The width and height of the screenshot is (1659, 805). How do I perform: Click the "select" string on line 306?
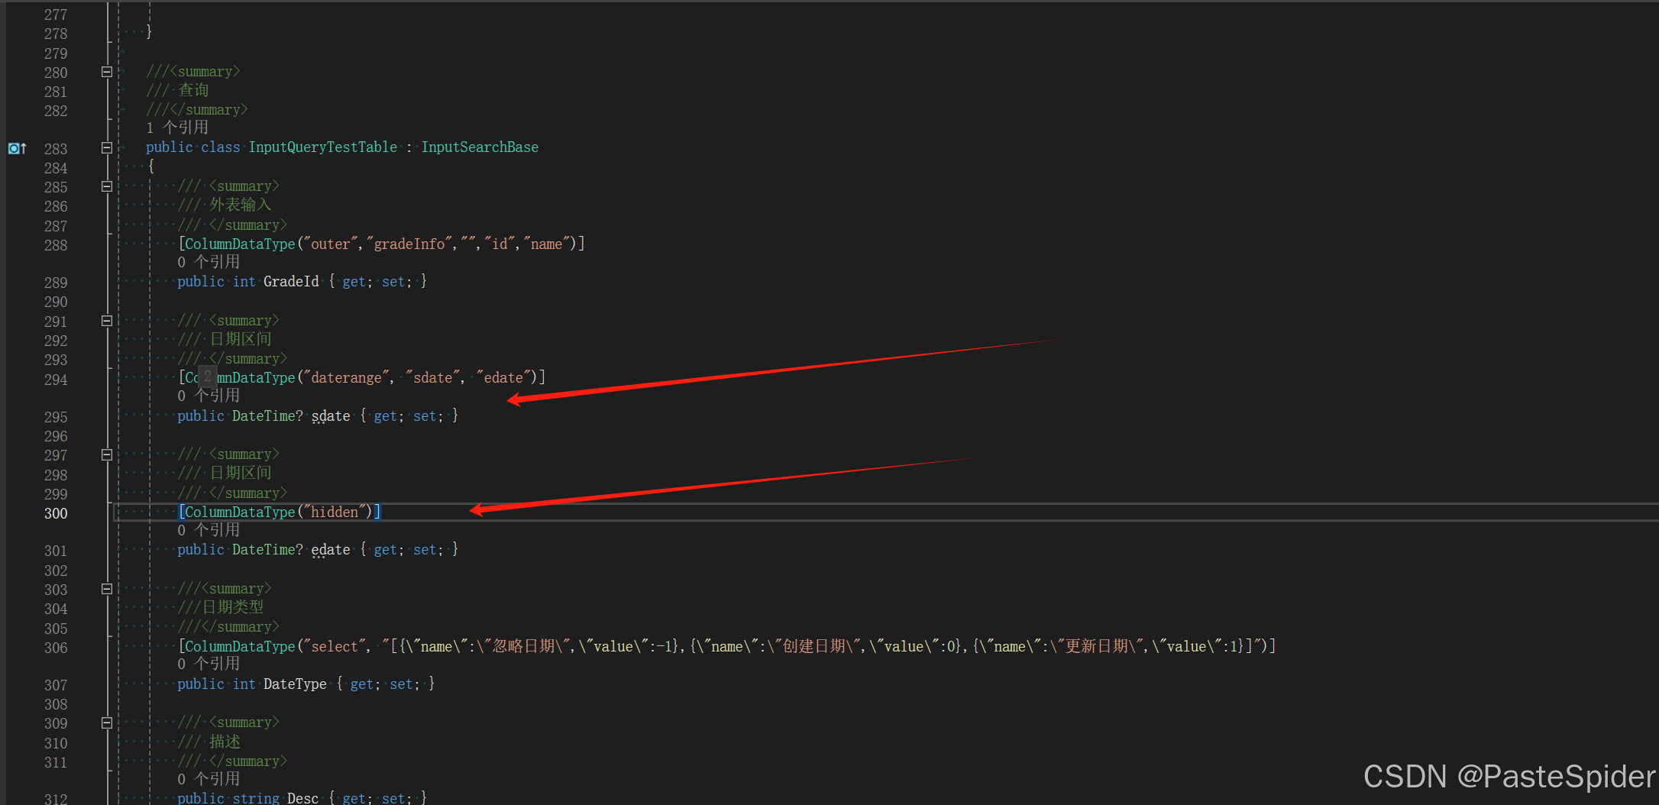click(x=335, y=646)
